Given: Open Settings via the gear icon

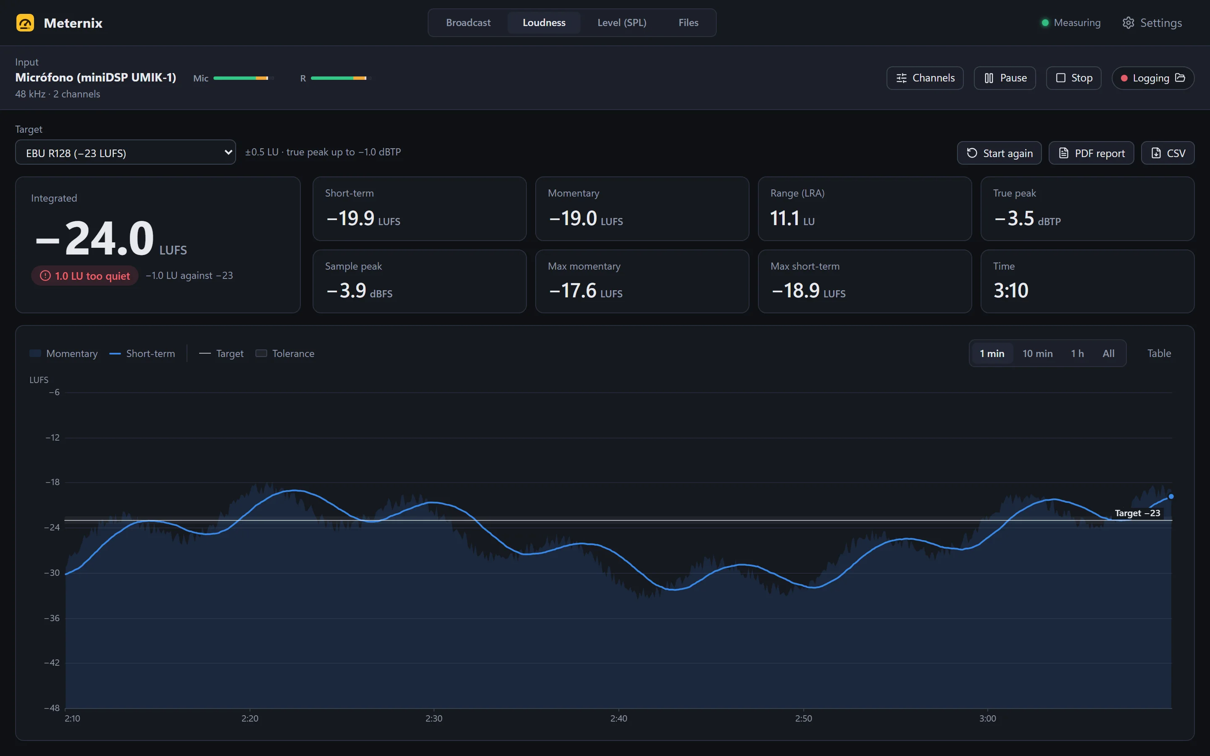Looking at the screenshot, I should click(x=1128, y=23).
